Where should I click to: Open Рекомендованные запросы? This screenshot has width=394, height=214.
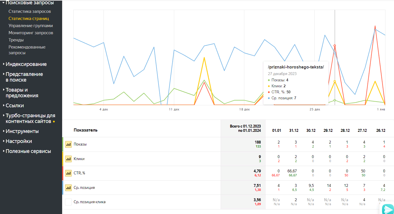[x=27, y=50]
